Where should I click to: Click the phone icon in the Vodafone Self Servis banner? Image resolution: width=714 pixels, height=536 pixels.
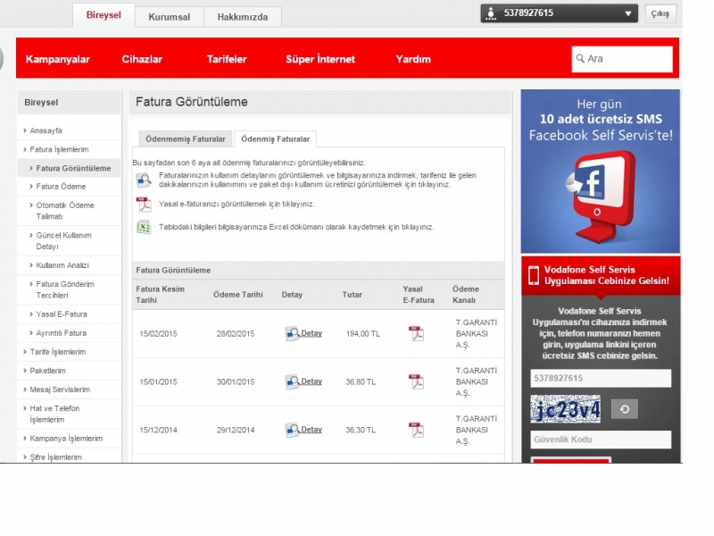tap(533, 275)
